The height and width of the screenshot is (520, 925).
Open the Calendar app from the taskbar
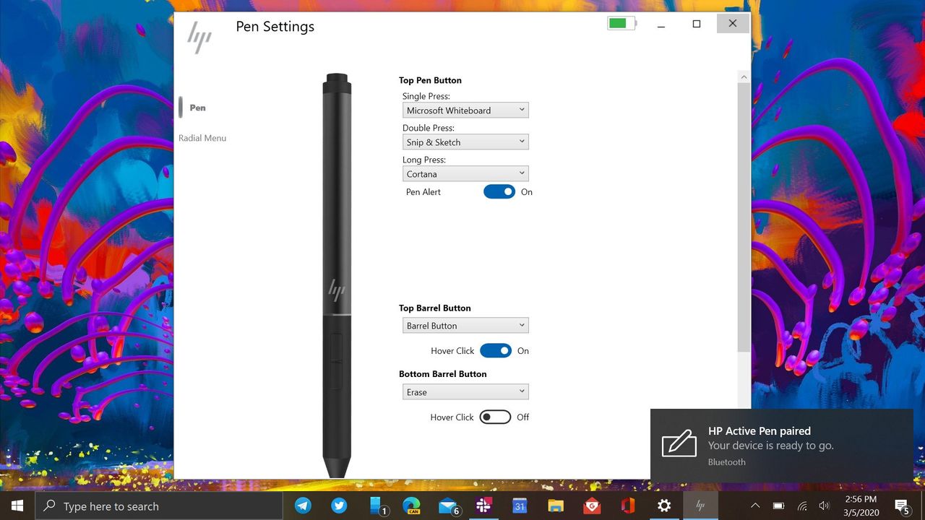(520, 506)
